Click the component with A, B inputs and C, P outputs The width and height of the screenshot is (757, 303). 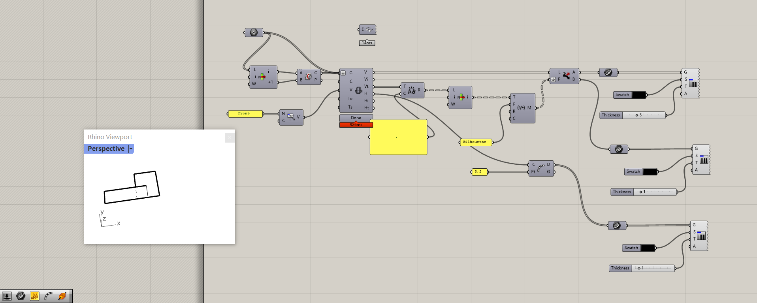point(309,76)
